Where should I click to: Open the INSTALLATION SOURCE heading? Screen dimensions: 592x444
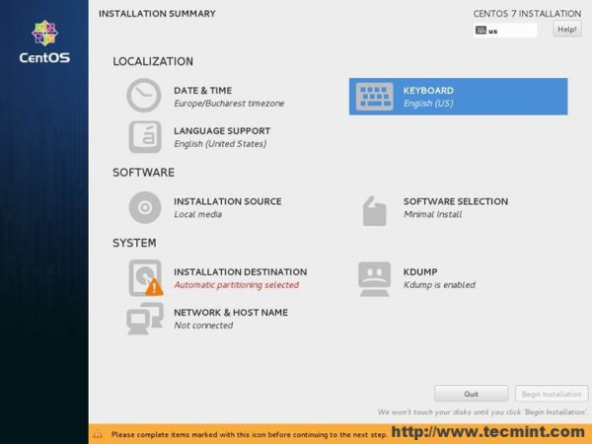[x=228, y=201]
